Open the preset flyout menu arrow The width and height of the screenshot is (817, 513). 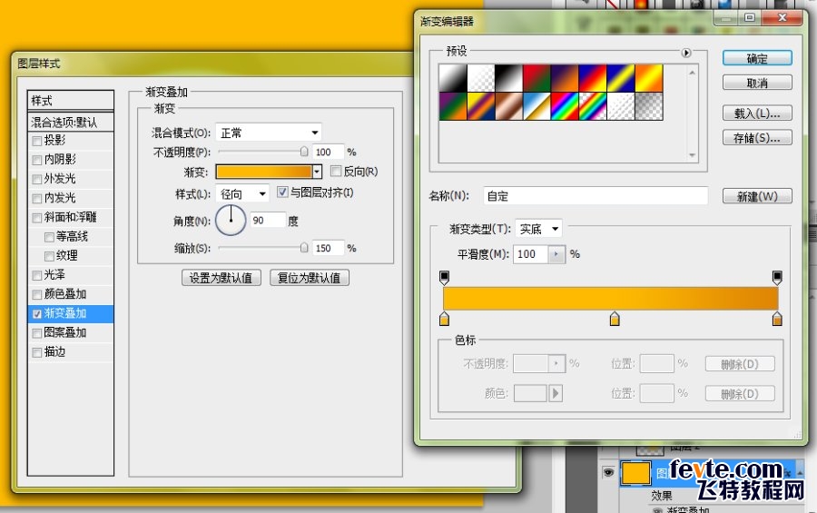686,53
